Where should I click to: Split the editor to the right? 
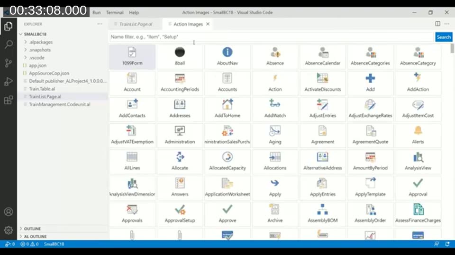point(437,24)
